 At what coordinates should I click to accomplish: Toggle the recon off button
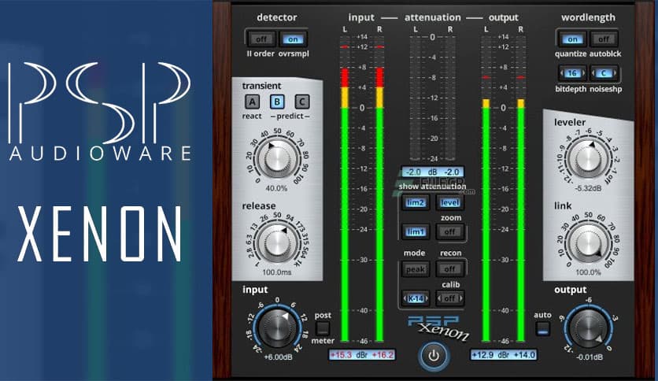pyautogui.click(x=450, y=269)
